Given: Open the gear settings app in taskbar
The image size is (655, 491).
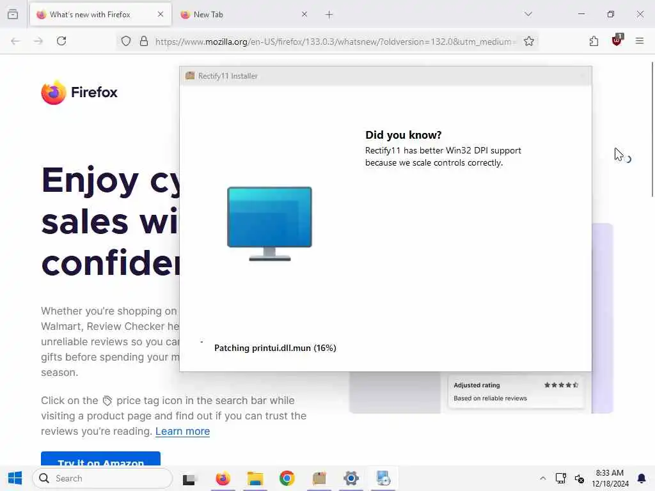Looking at the screenshot, I should tap(351, 478).
